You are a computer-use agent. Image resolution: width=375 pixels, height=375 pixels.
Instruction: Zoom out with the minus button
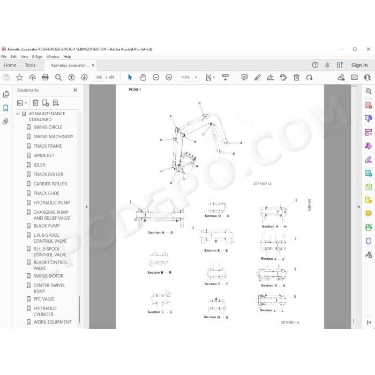click(x=156, y=78)
